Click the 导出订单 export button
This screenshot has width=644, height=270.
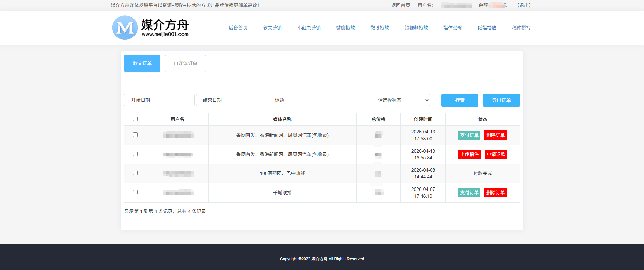click(501, 100)
